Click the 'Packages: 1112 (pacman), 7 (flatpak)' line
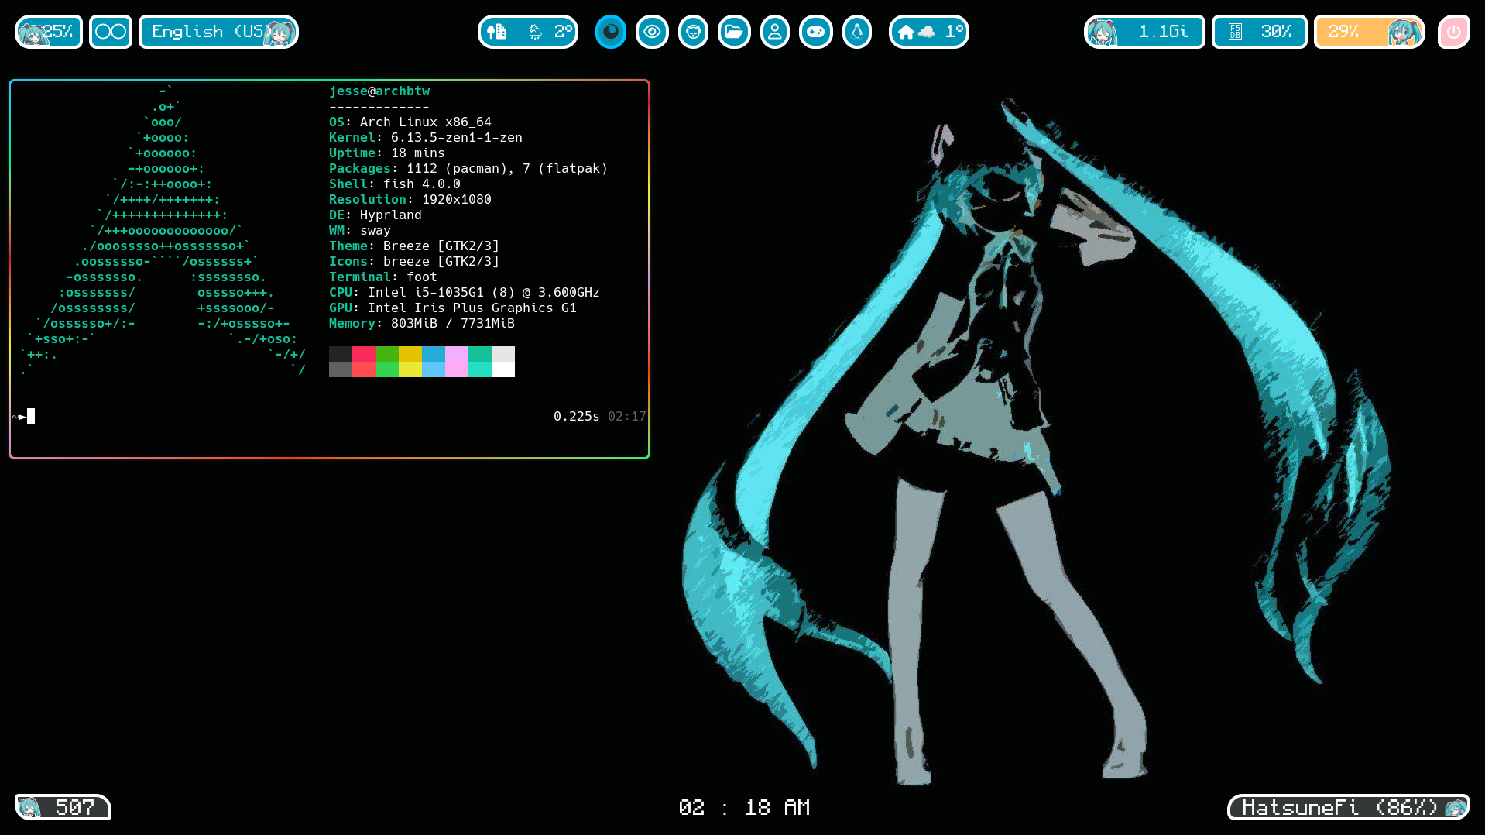Screen dimensions: 1485x835 (468, 168)
